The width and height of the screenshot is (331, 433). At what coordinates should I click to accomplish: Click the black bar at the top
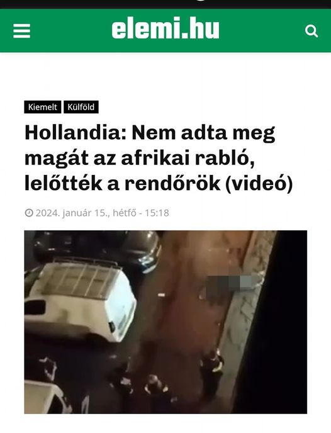[165, 4]
